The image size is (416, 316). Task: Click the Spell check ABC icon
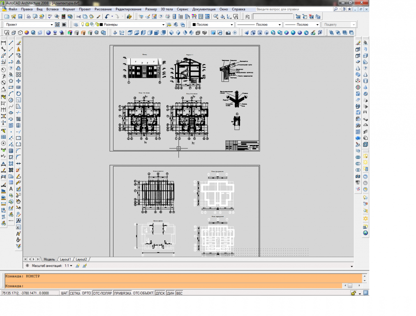[50, 16]
